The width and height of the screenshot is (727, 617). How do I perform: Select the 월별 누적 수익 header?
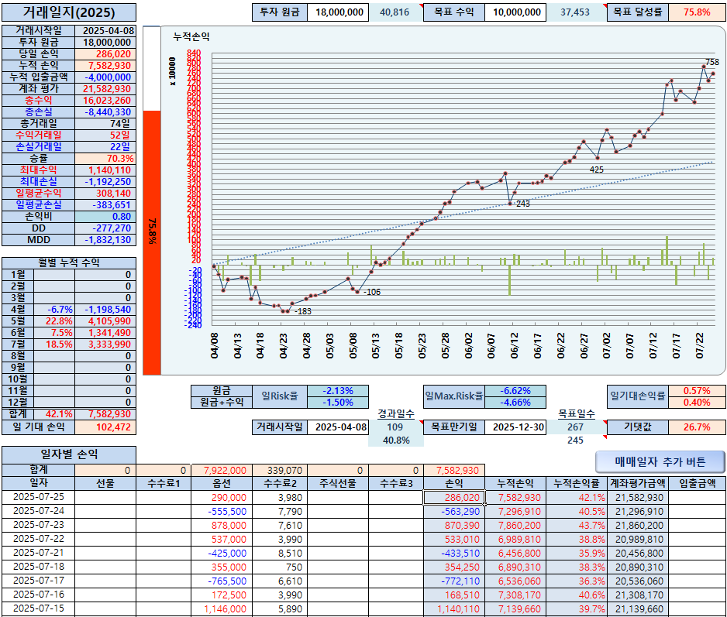tap(69, 262)
